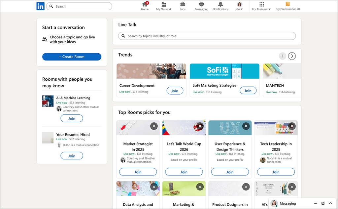Screen dimensions: 338x209
Task: Open the My Network icon
Action: tap(164, 6)
